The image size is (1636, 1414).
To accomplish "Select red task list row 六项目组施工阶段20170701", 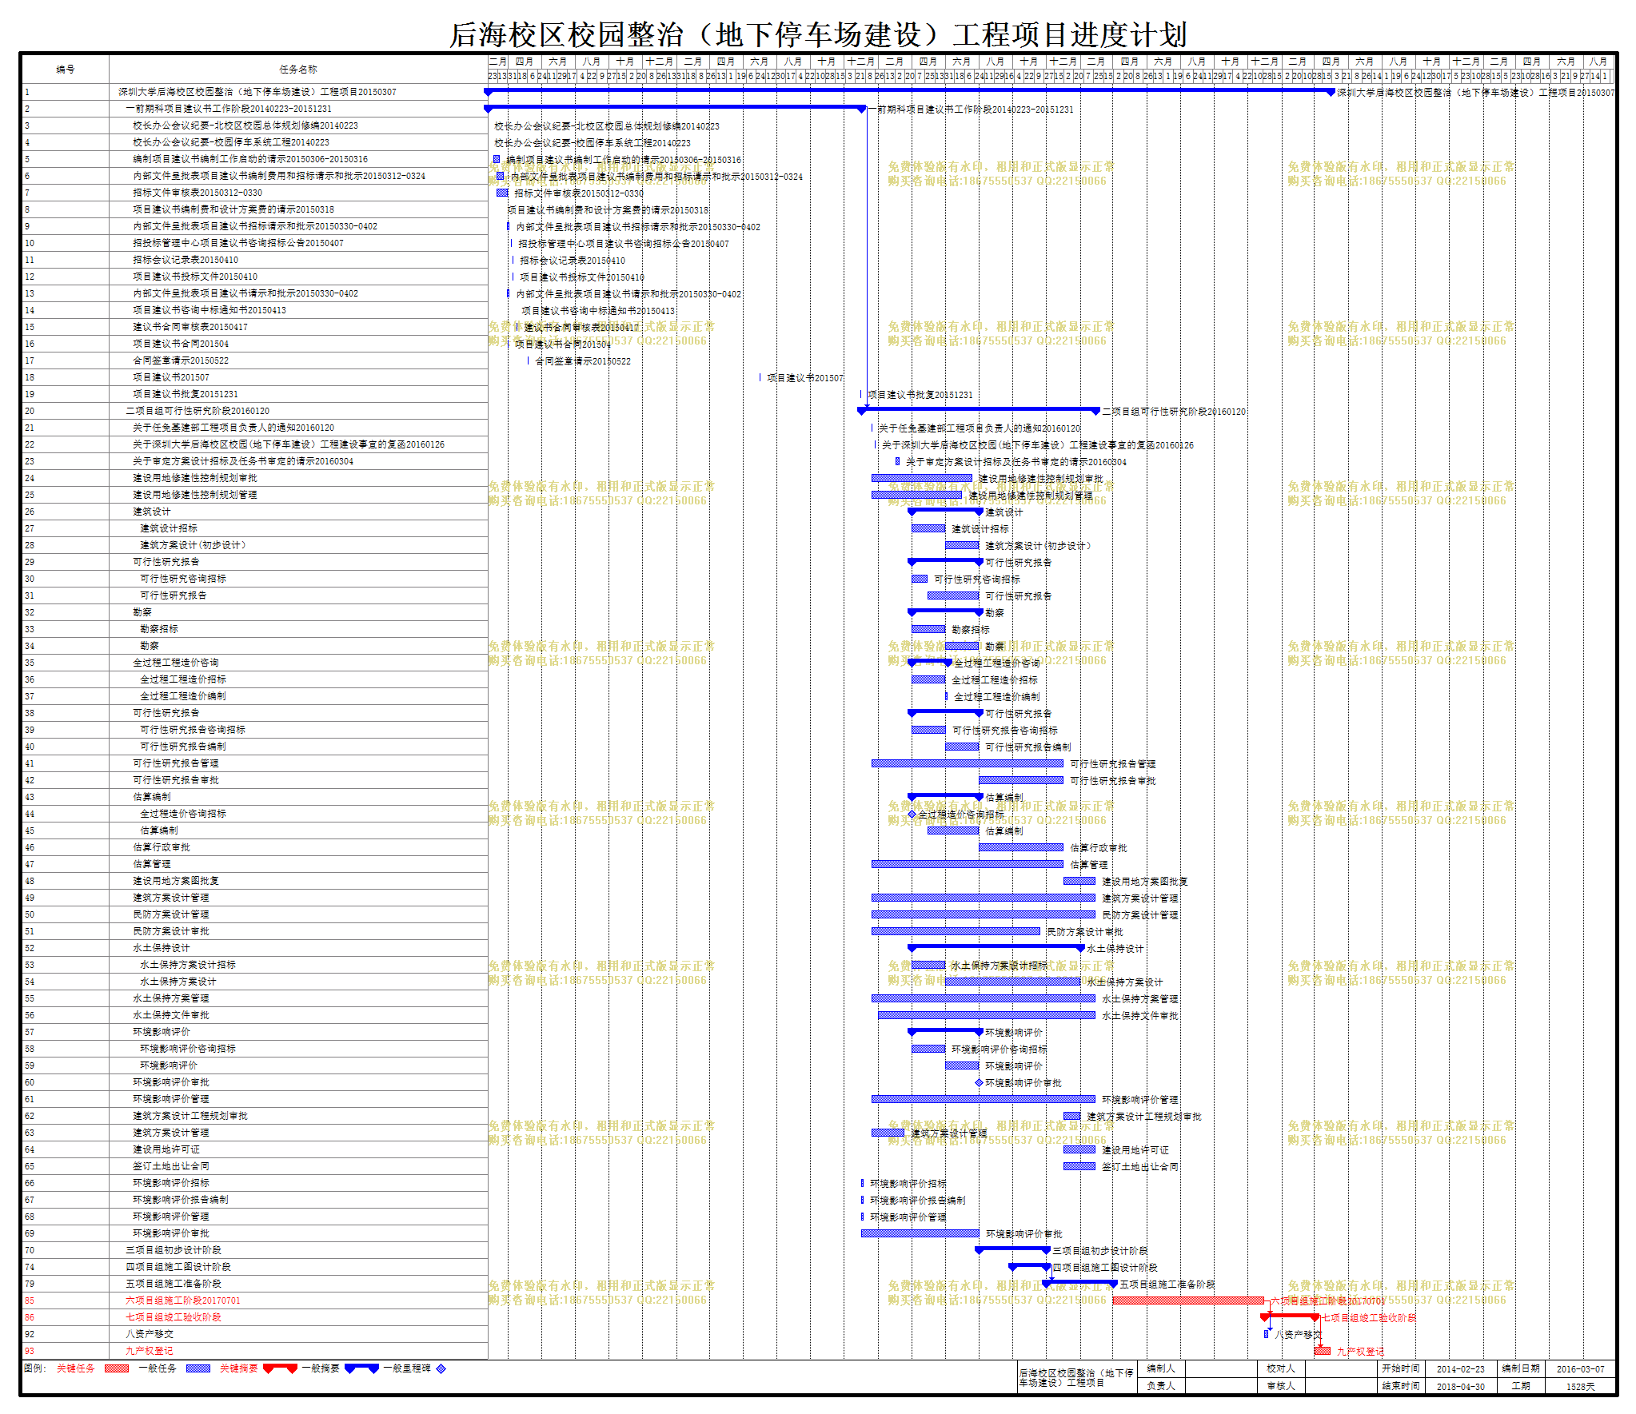I will [255, 1300].
